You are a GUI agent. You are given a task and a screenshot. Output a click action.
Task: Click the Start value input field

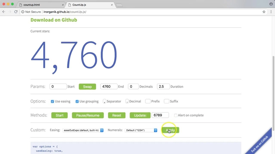tap(58, 87)
